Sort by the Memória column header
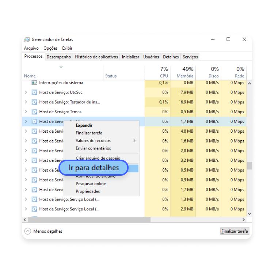 click(x=183, y=72)
